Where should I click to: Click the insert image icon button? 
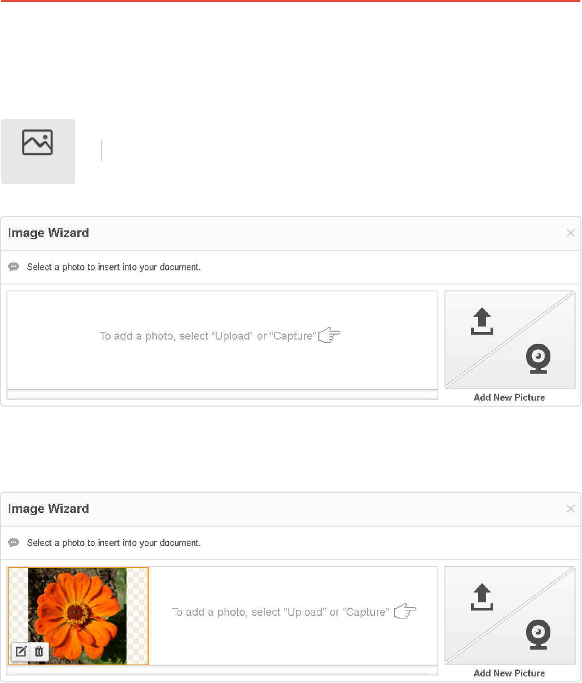[x=38, y=151]
